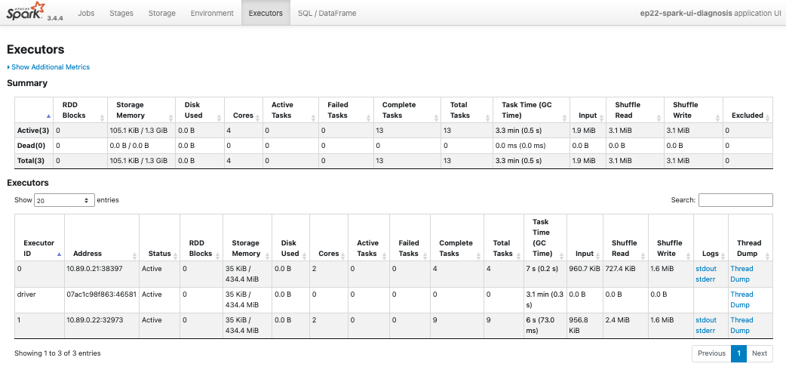Click the Active(3) summary row label
Viewport: 786px width, 370px height.
pos(34,131)
